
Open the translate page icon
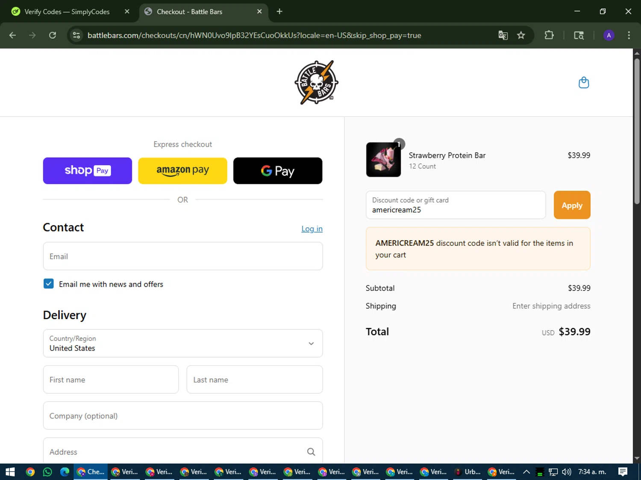click(x=503, y=35)
